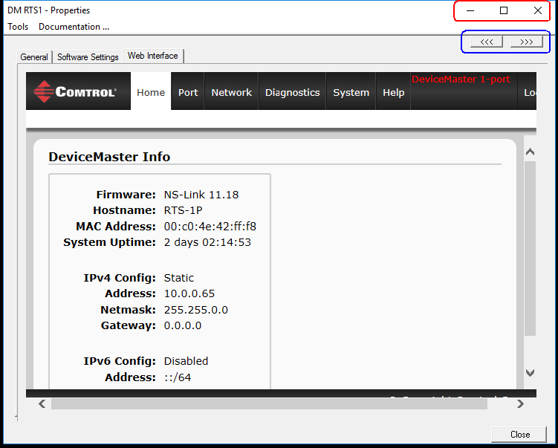Go to the Home web page tab

point(151,92)
